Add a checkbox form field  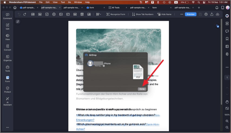pos(47,14)
